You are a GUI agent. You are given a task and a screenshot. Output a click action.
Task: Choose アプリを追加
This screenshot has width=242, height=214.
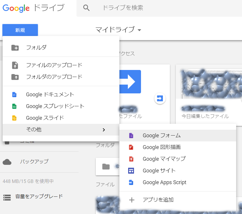pyautogui.click(x=178, y=200)
